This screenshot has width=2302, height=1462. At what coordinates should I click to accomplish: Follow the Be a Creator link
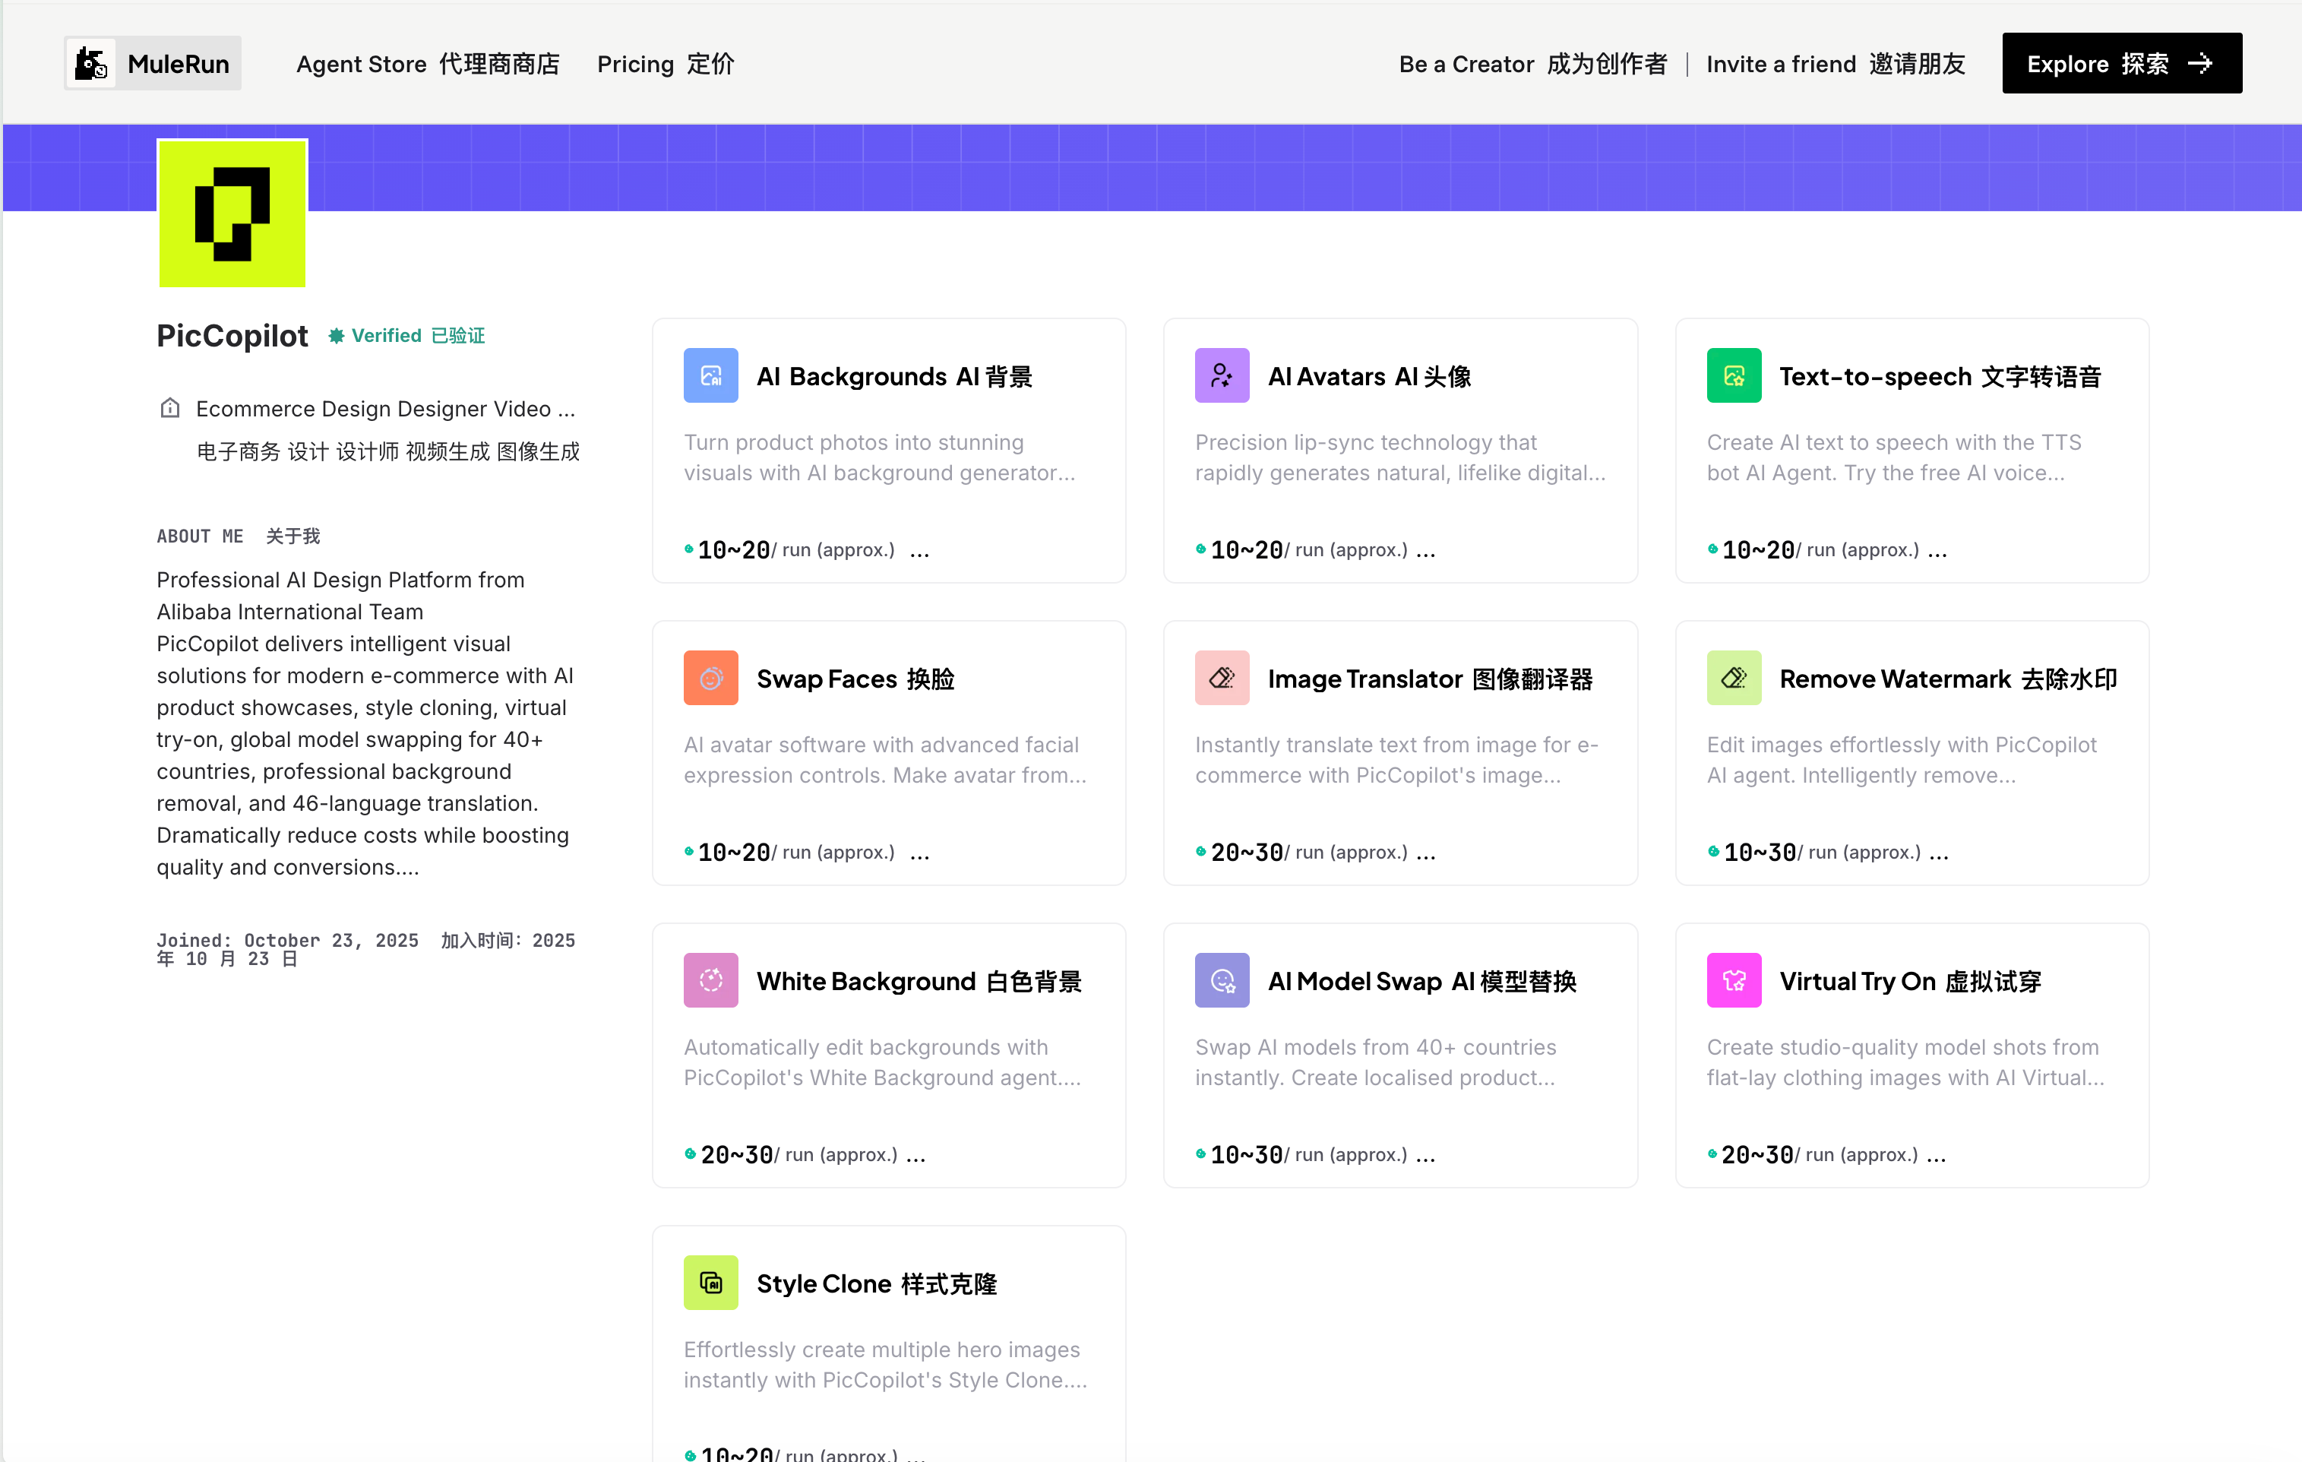[1532, 64]
